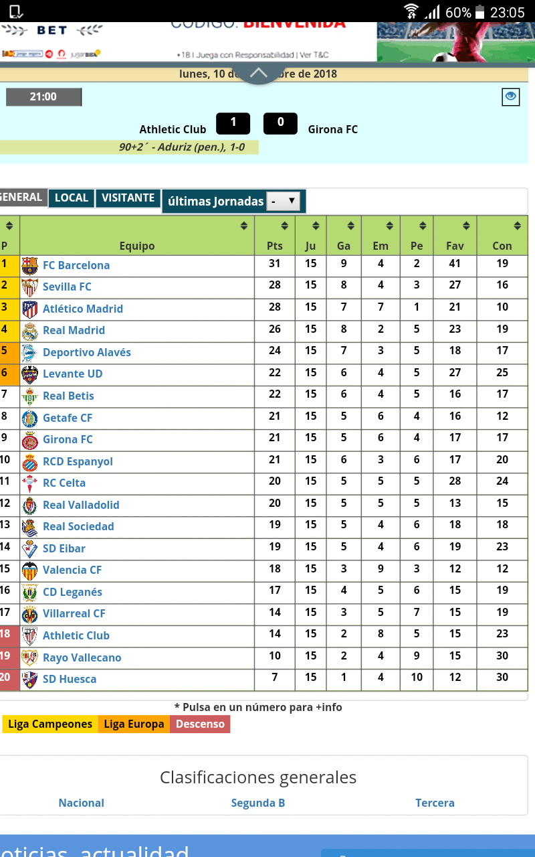Click the Rayo Vallecano crest icon
Screen dimensions: 535x857
coord(30,657)
